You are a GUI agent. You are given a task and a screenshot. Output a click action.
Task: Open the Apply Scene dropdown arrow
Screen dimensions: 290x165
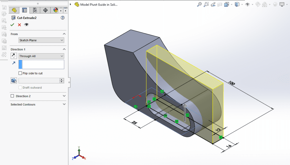click(x=270, y=5)
